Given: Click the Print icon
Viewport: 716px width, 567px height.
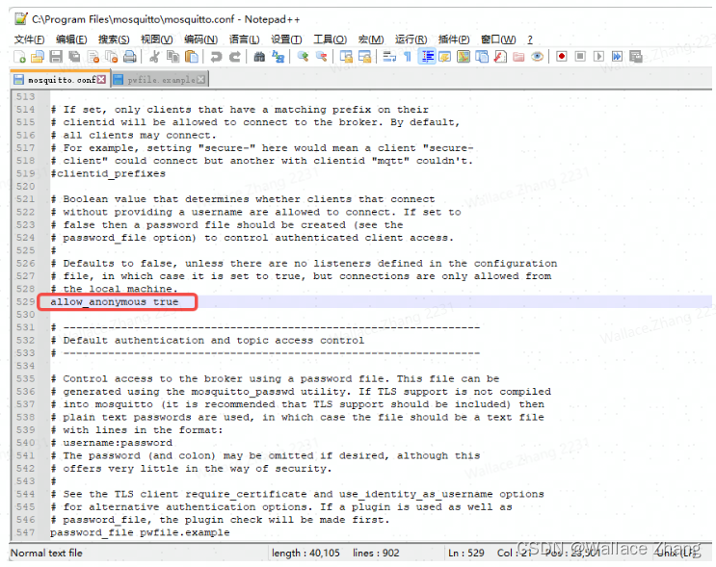Looking at the screenshot, I should pos(130,57).
